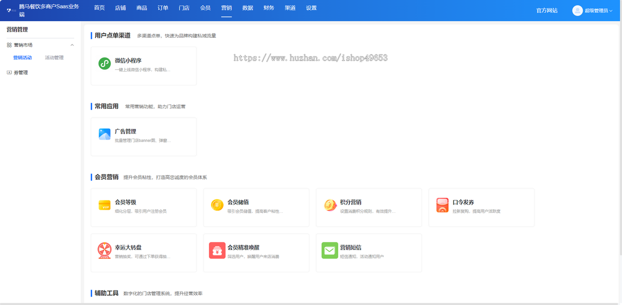Open the 幸运大转盘 card title
The width and height of the screenshot is (622, 305).
click(x=128, y=248)
